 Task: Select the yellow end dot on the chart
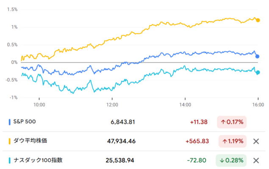click(258, 20)
